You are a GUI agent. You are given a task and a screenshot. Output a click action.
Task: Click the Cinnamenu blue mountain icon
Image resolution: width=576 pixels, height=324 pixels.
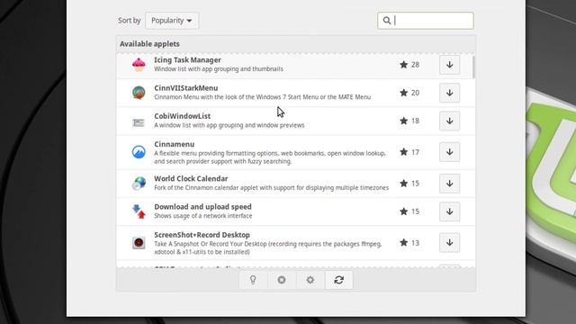tap(139, 152)
